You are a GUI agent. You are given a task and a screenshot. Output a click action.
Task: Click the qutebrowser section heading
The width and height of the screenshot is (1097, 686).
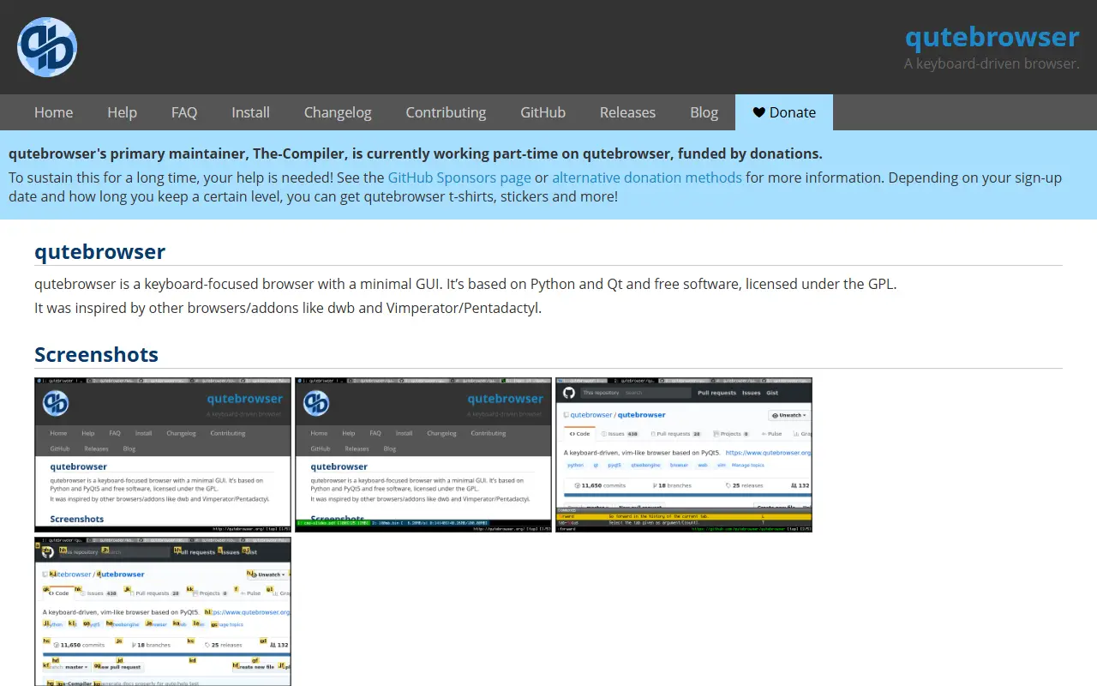[x=99, y=251]
